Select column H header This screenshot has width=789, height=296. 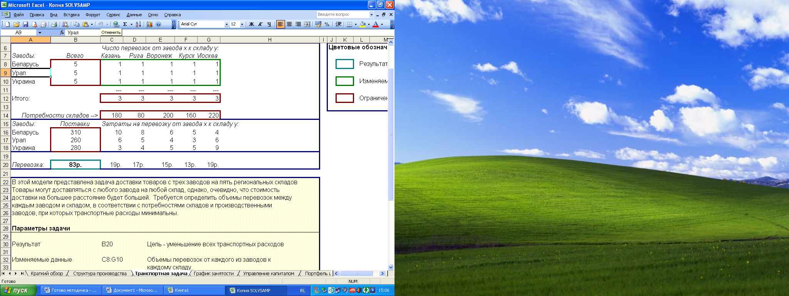pyautogui.click(x=270, y=40)
